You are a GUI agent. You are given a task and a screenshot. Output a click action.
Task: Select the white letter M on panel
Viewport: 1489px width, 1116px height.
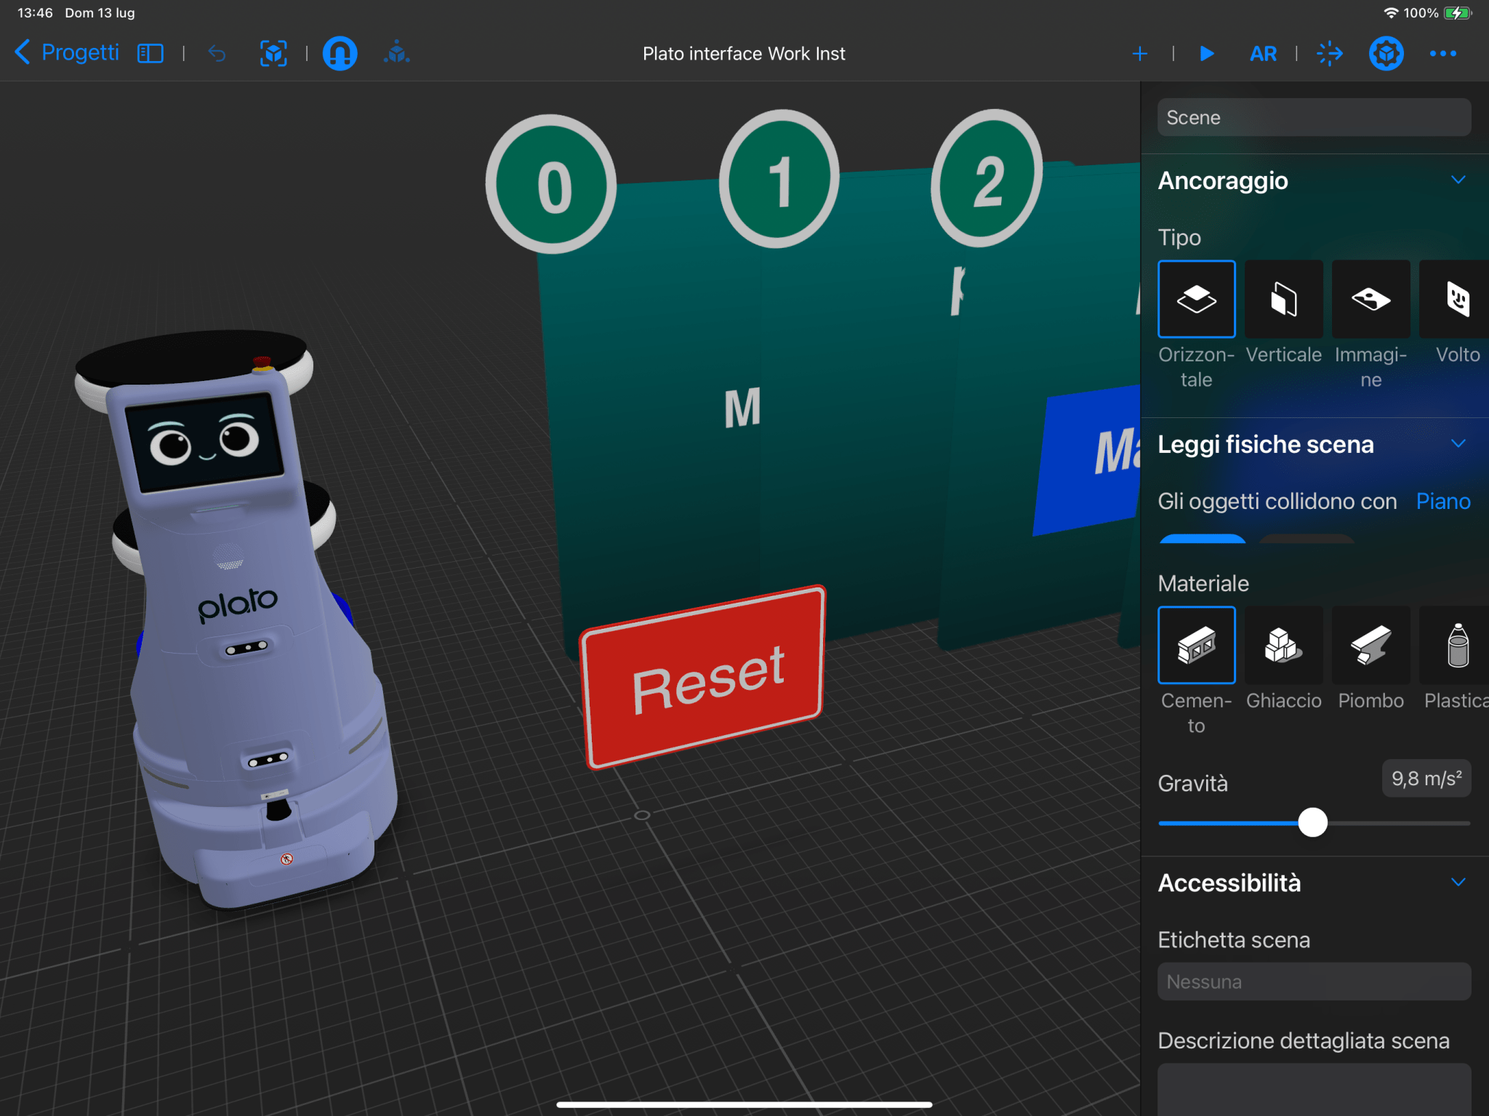pyautogui.click(x=742, y=408)
